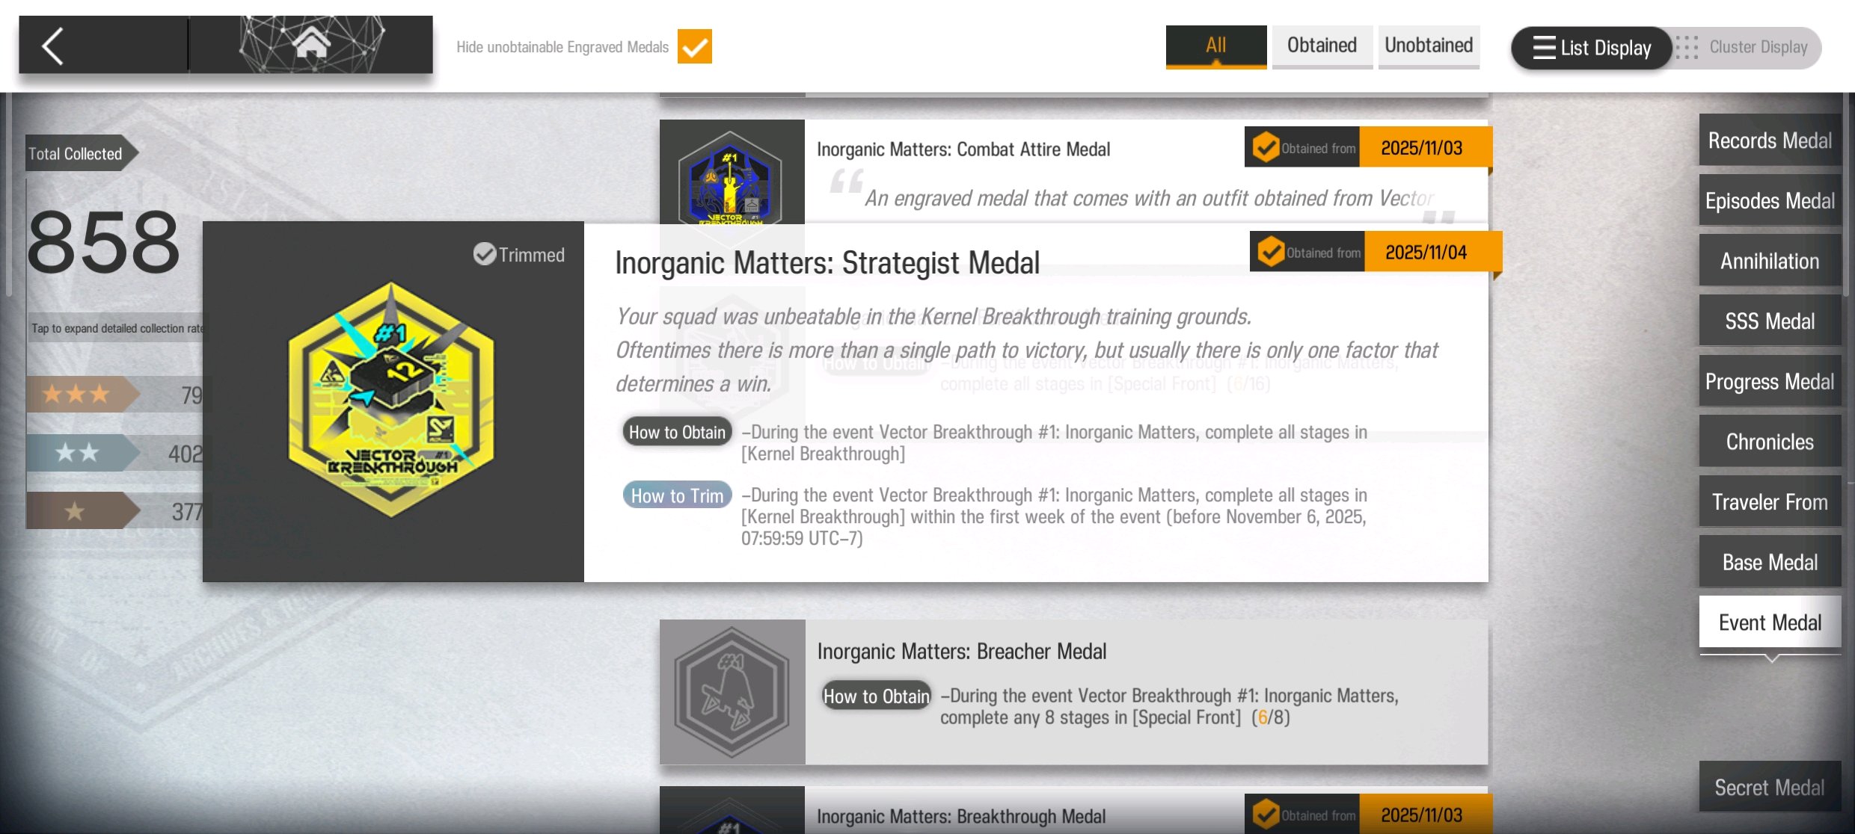The height and width of the screenshot is (834, 1855).
Task: Toggle the Trimmed checkmark on medal
Action: 485,255
